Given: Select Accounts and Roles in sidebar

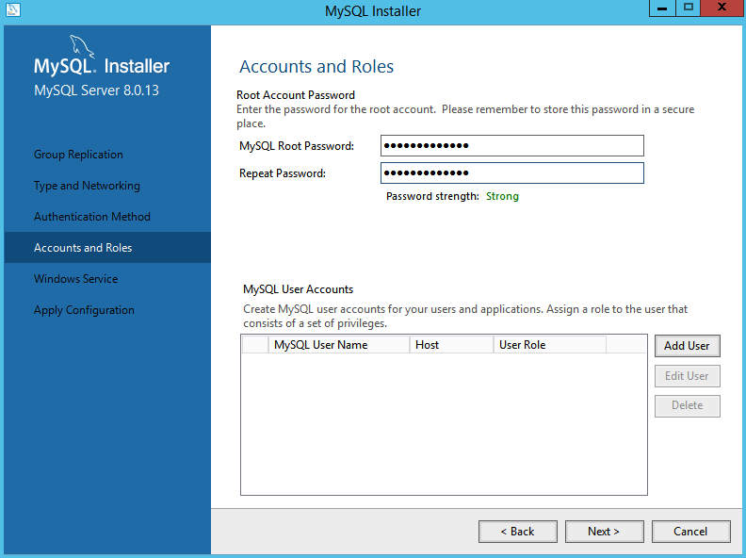Looking at the screenshot, I should [83, 248].
